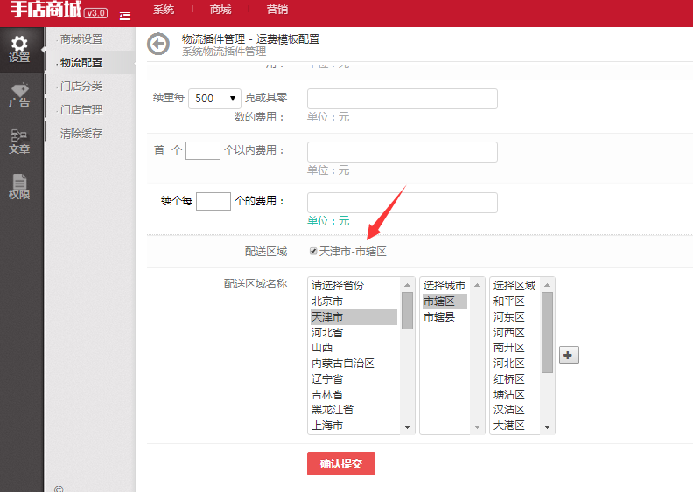The height and width of the screenshot is (492, 693).
Task: Open 门店管理 in the side menu
Action: pos(81,110)
